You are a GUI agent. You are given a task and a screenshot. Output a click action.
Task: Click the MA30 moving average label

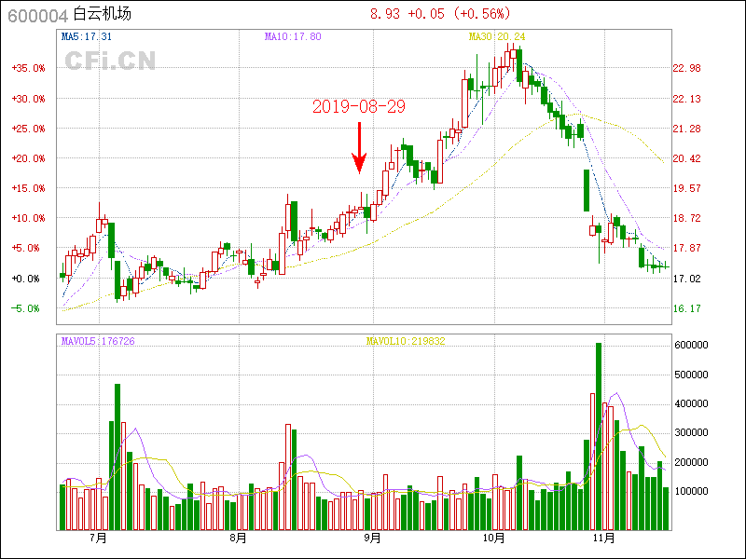pos(497,36)
